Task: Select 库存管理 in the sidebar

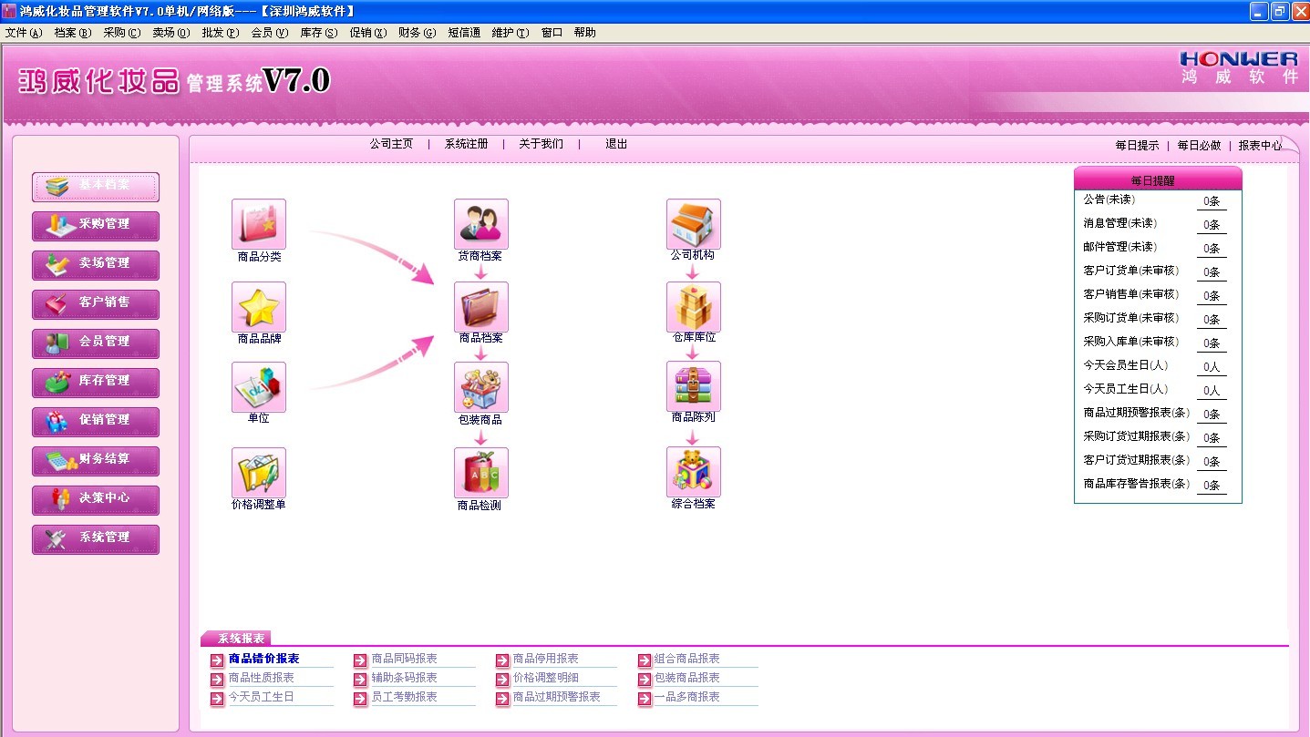Action: coord(96,381)
